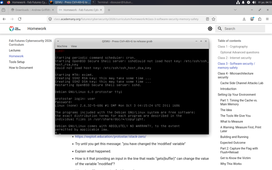Go to The Tools We Give You

235,116
